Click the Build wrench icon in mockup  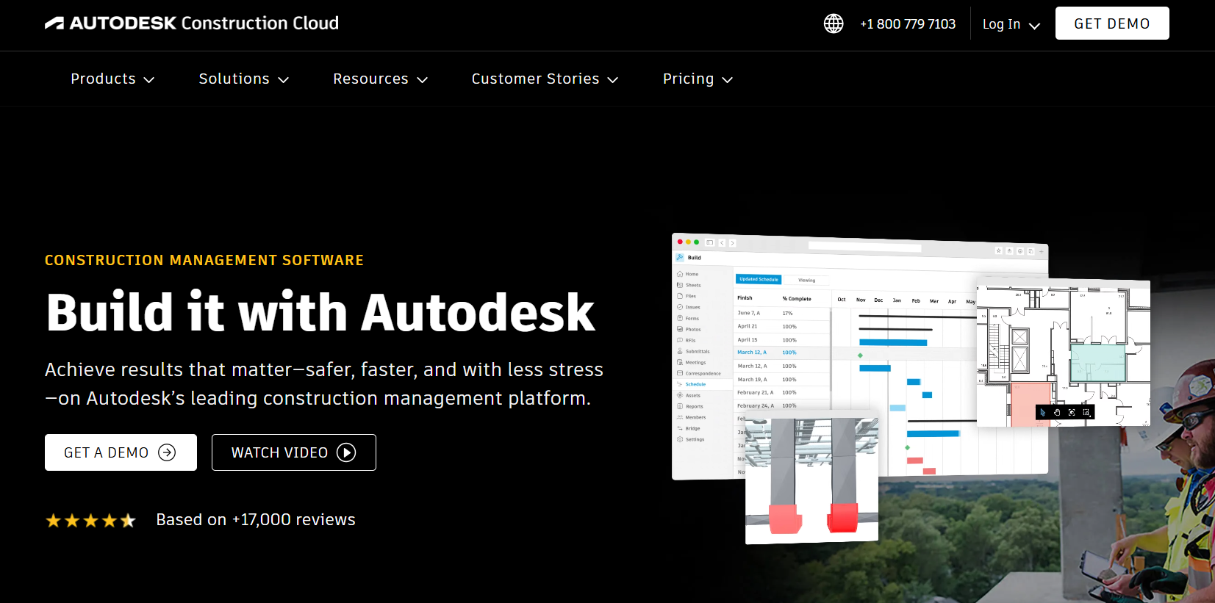(x=680, y=258)
